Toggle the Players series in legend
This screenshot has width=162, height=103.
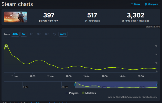[x=72, y=93]
